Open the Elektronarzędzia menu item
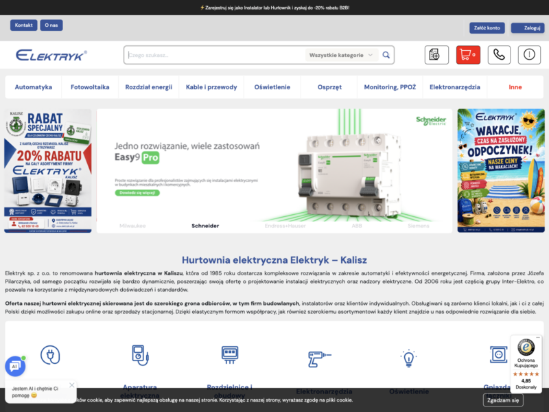Viewport: 549px width, 412px height. click(x=455, y=87)
